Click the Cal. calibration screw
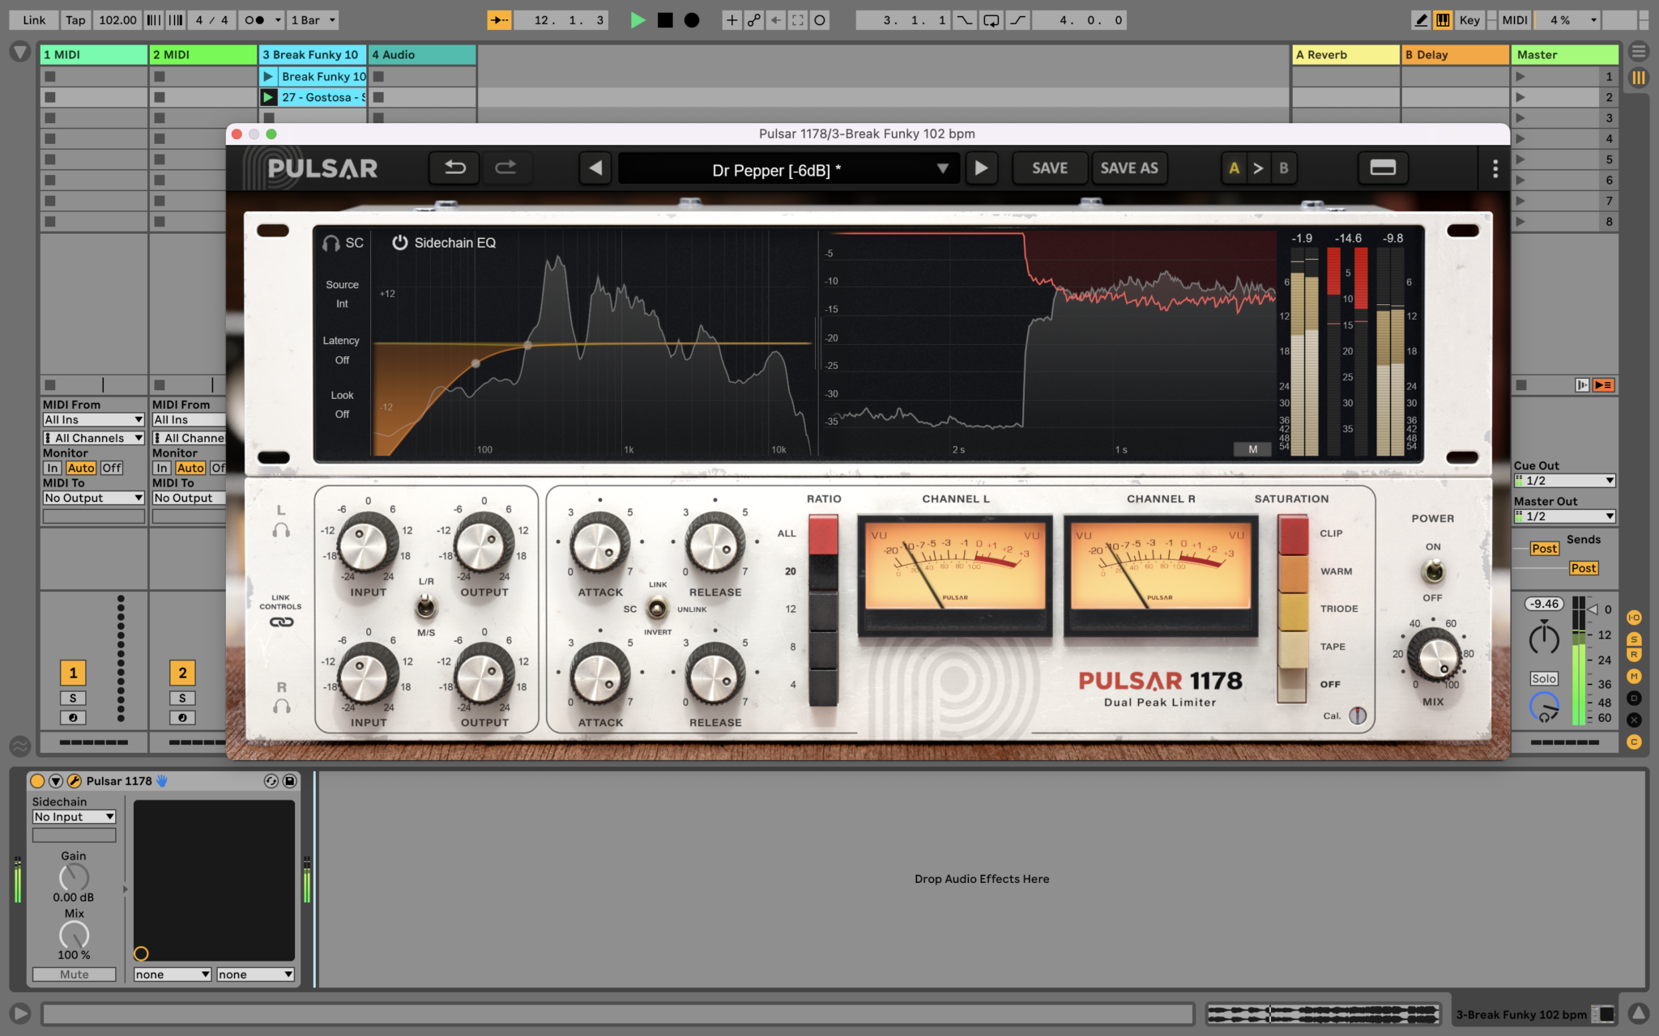 (x=1358, y=715)
